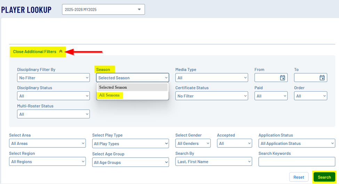Expand the Application Status dropdown
339x184 pixels.
297,143
